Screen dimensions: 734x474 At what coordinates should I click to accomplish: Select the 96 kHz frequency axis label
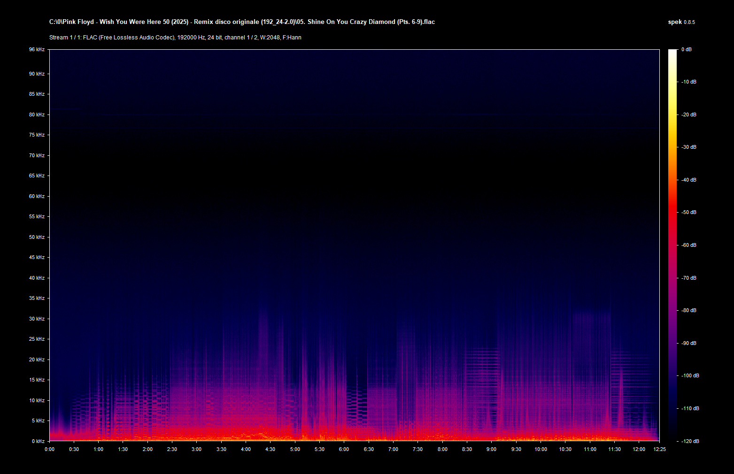pos(37,50)
